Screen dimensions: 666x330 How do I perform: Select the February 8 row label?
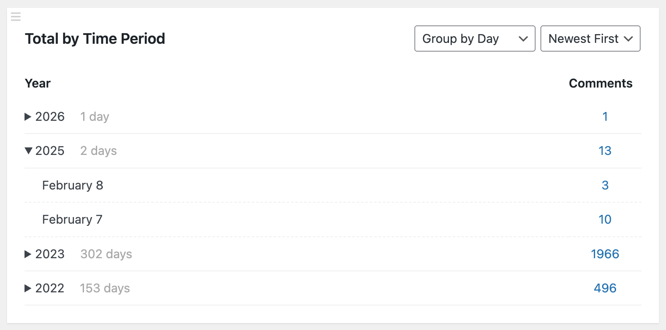point(73,186)
